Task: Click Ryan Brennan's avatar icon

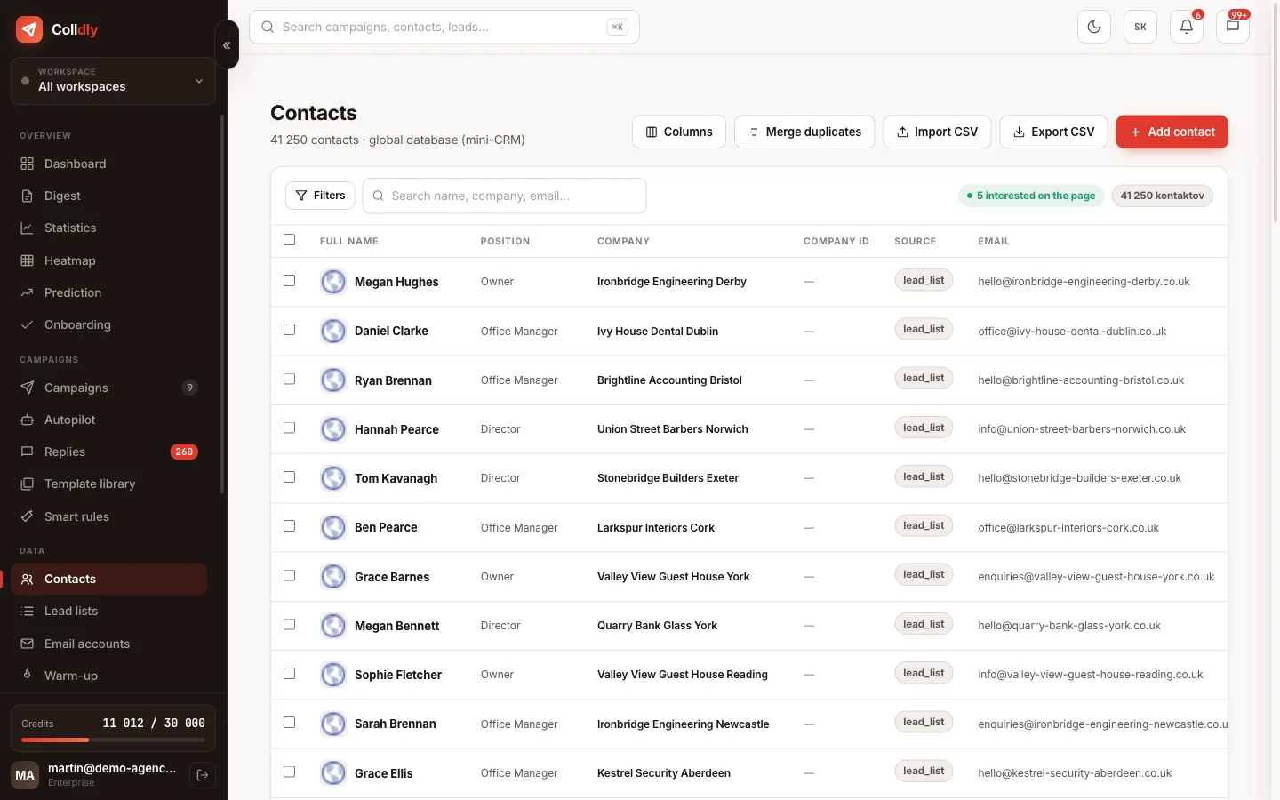Action: (333, 380)
